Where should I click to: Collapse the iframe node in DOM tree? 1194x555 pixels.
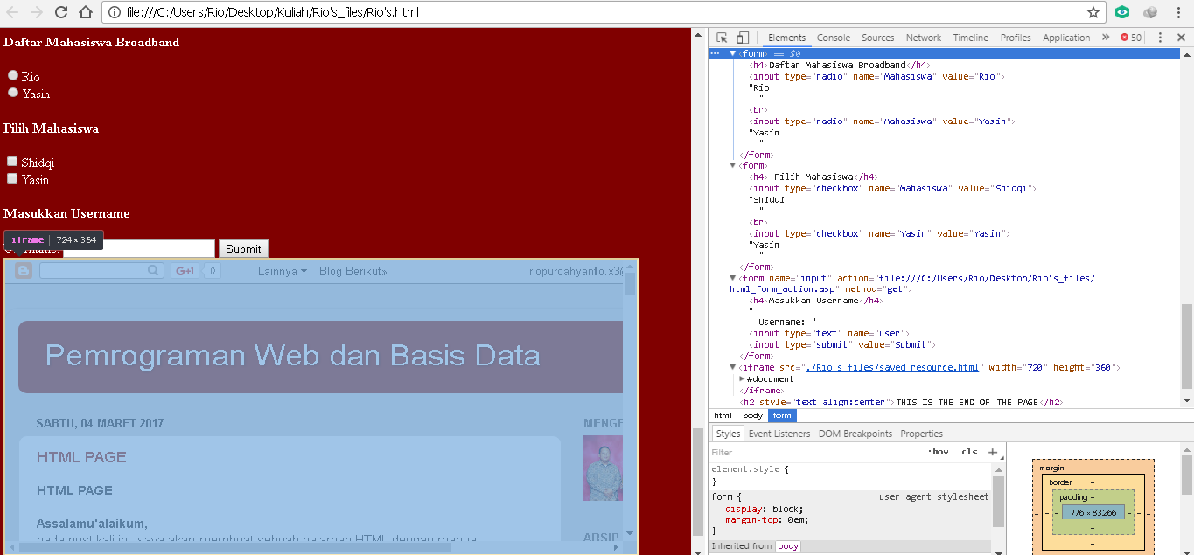point(733,368)
